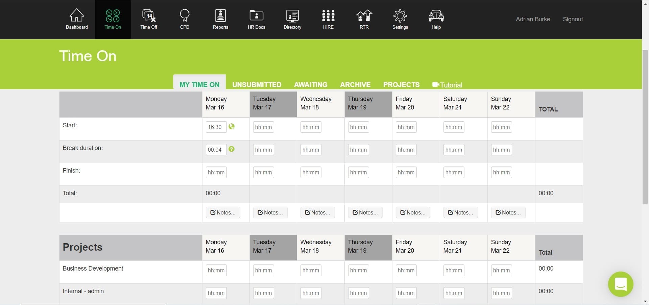This screenshot has width=649, height=305.
Task: Open the Reports icon
Action: (x=220, y=15)
